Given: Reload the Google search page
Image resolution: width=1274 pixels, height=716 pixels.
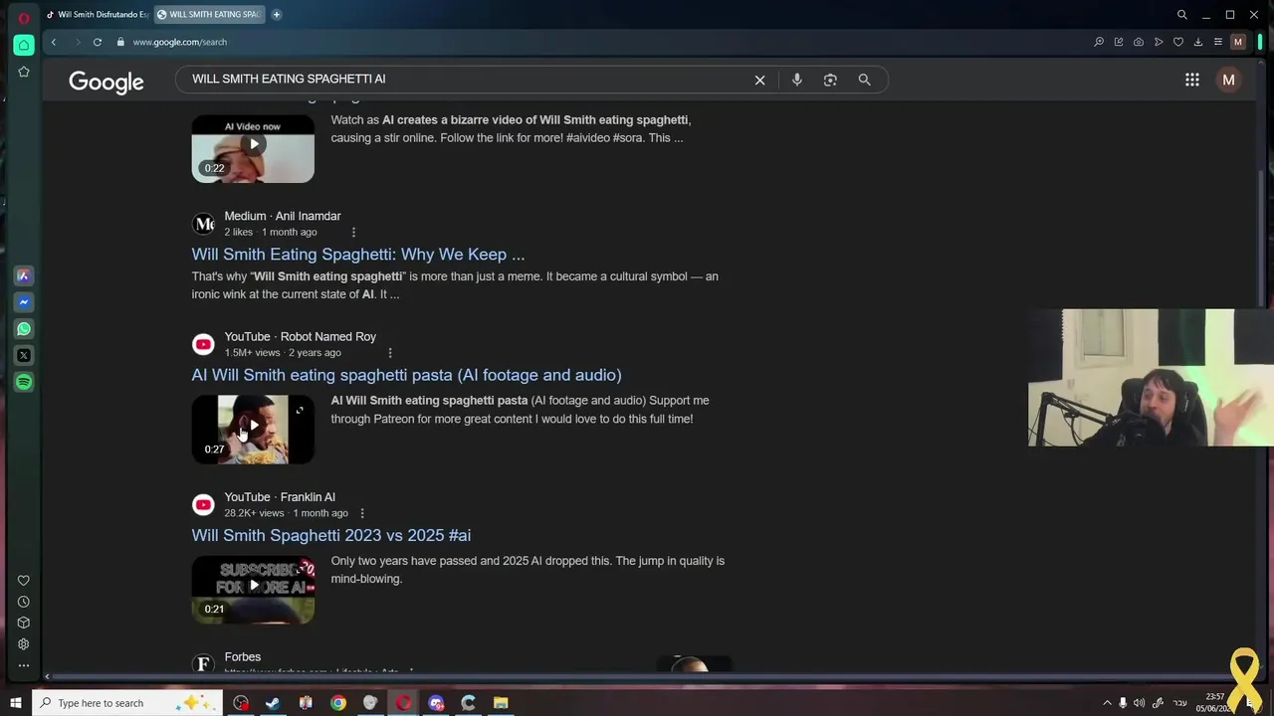Looking at the screenshot, I should pos(98,42).
